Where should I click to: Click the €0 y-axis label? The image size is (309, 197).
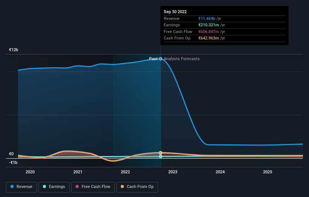point(11,154)
